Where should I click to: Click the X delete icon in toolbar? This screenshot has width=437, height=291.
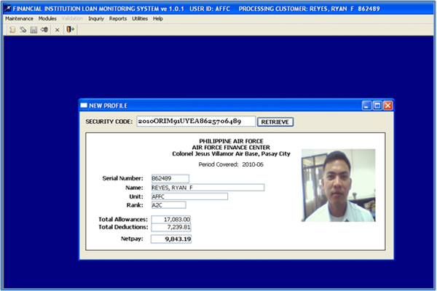(x=57, y=30)
